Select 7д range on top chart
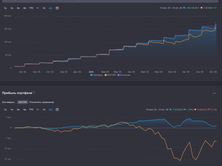This screenshot has width=222, height=166. (x=5, y=8)
